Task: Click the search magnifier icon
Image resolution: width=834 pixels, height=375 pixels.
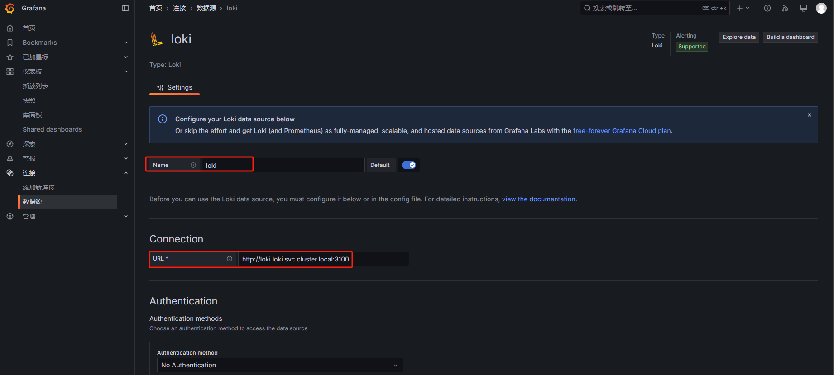Action: click(x=587, y=8)
